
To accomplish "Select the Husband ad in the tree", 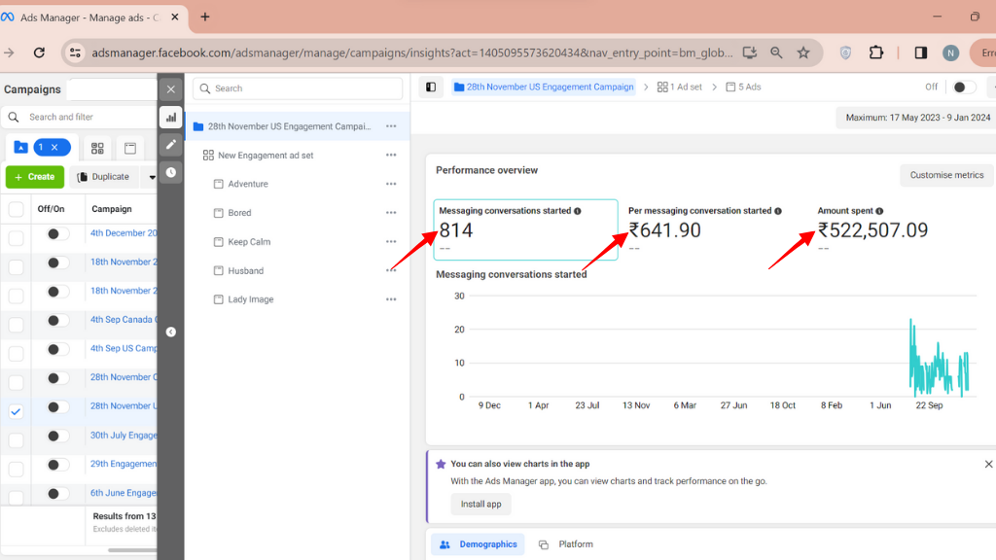I will (246, 270).
